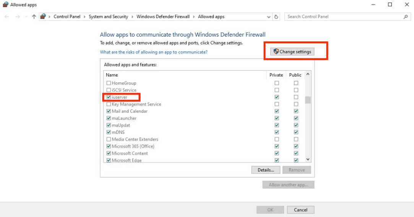Expand the chevron after Control Panel breadcrumb
The width and height of the screenshot is (414, 217).
[x=84, y=17]
